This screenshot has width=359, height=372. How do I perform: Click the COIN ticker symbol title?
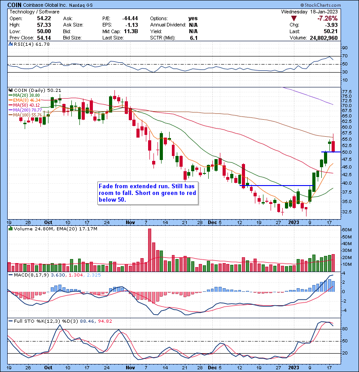click(14, 5)
